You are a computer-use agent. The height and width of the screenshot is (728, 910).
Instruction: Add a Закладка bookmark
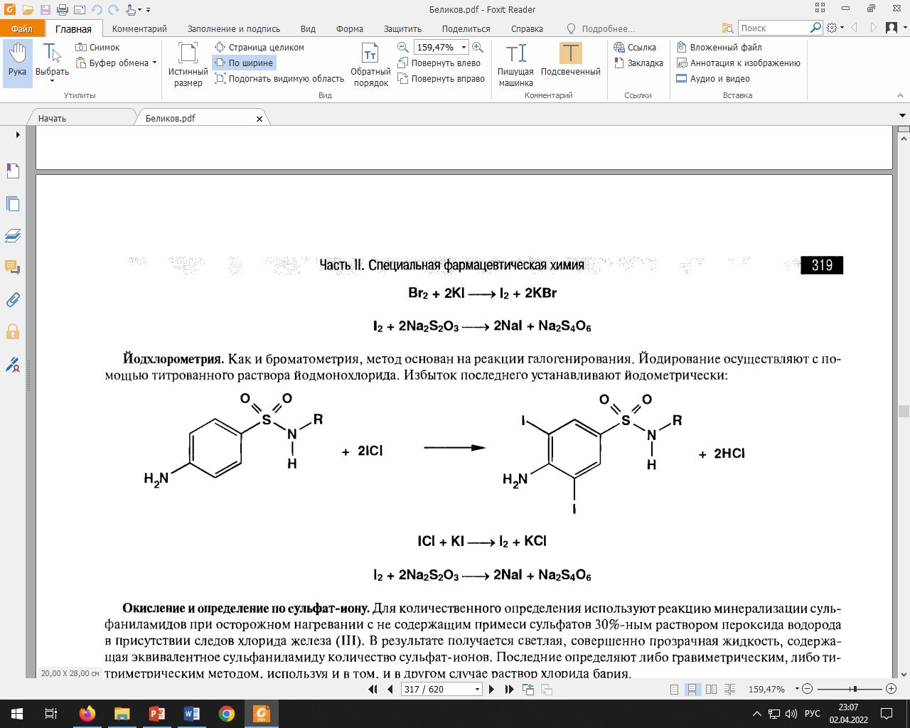tap(638, 63)
